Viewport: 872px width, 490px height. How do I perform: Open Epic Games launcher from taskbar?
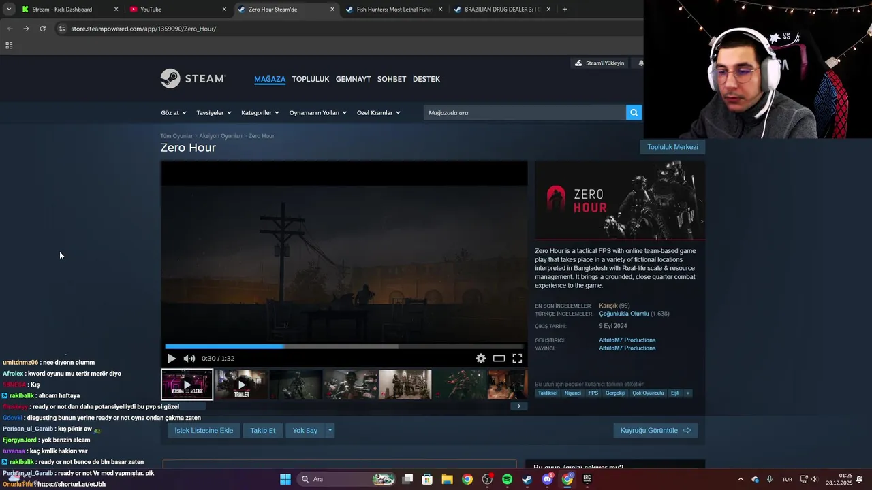[x=587, y=479]
